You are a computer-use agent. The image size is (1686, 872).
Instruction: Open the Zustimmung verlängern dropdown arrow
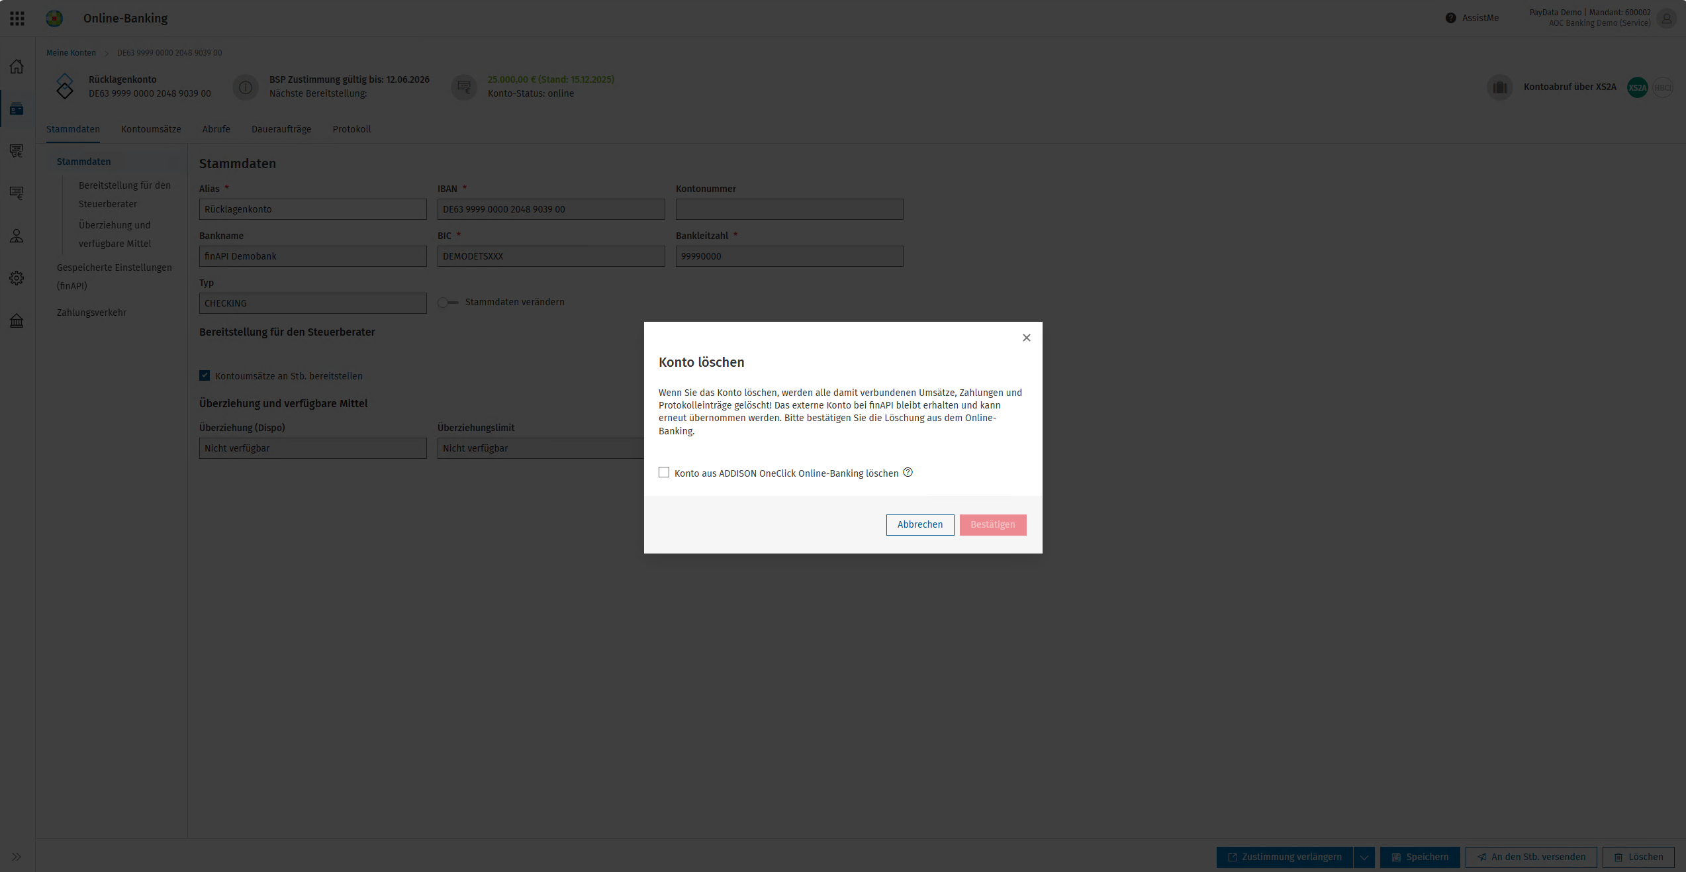[x=1364, y=857]
